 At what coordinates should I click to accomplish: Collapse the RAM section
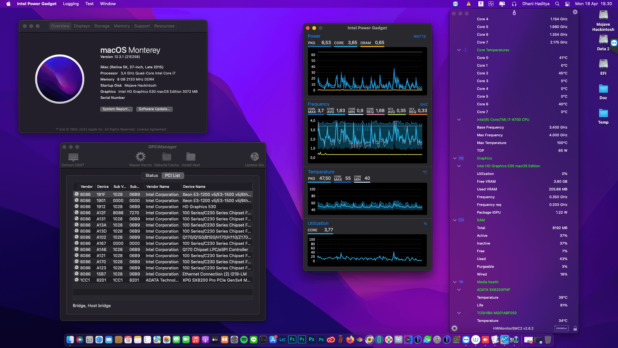click(x=455, y=220)
